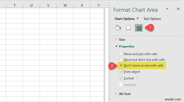Open the Fill & Line paint bucket tab
Viewport: 184px width, 102px height.
coord(118,28)
